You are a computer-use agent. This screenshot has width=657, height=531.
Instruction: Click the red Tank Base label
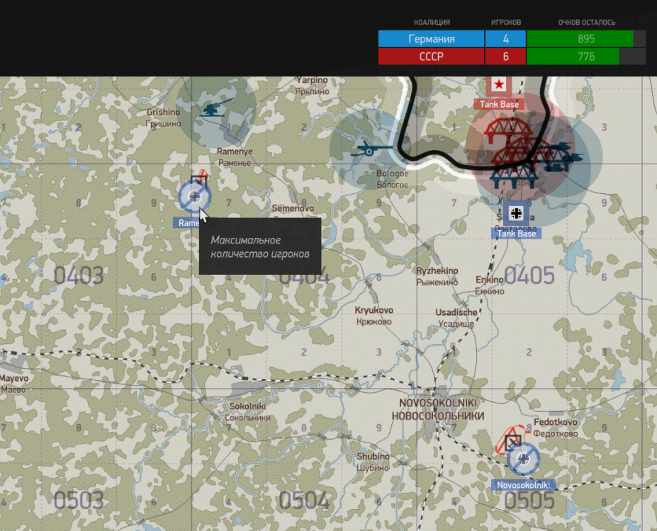[x=499, y=104]
